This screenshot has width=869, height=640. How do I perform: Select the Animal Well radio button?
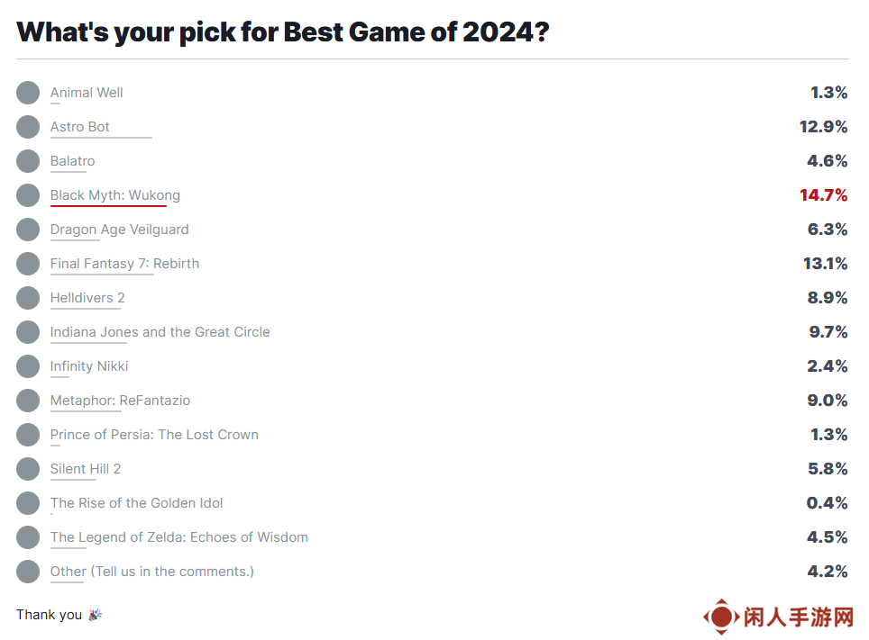tap(28, 93)
